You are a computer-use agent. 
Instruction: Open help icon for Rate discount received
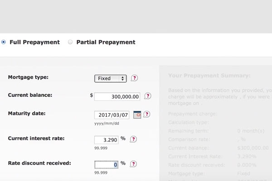pyautogui.click(x=133, y=164)
